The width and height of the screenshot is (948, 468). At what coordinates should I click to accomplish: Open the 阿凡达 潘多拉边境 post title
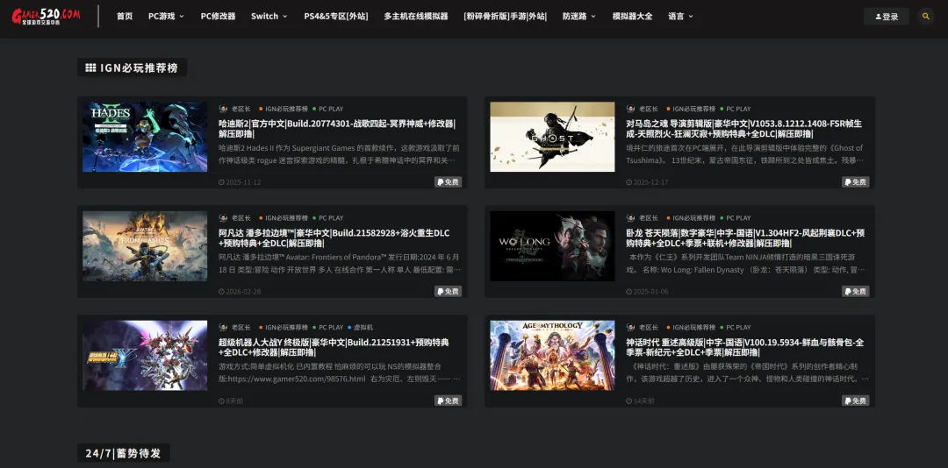[x=334, y=238]
